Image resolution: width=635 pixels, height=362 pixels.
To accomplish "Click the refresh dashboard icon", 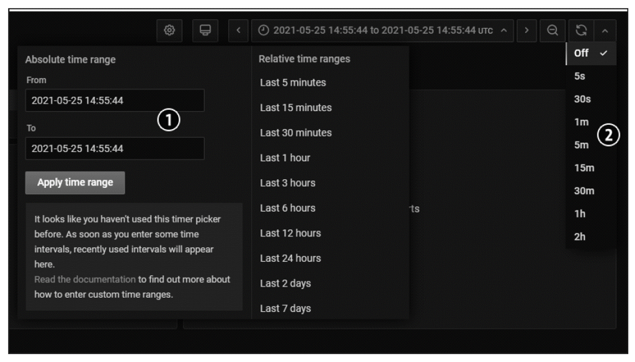I will 581,31.
